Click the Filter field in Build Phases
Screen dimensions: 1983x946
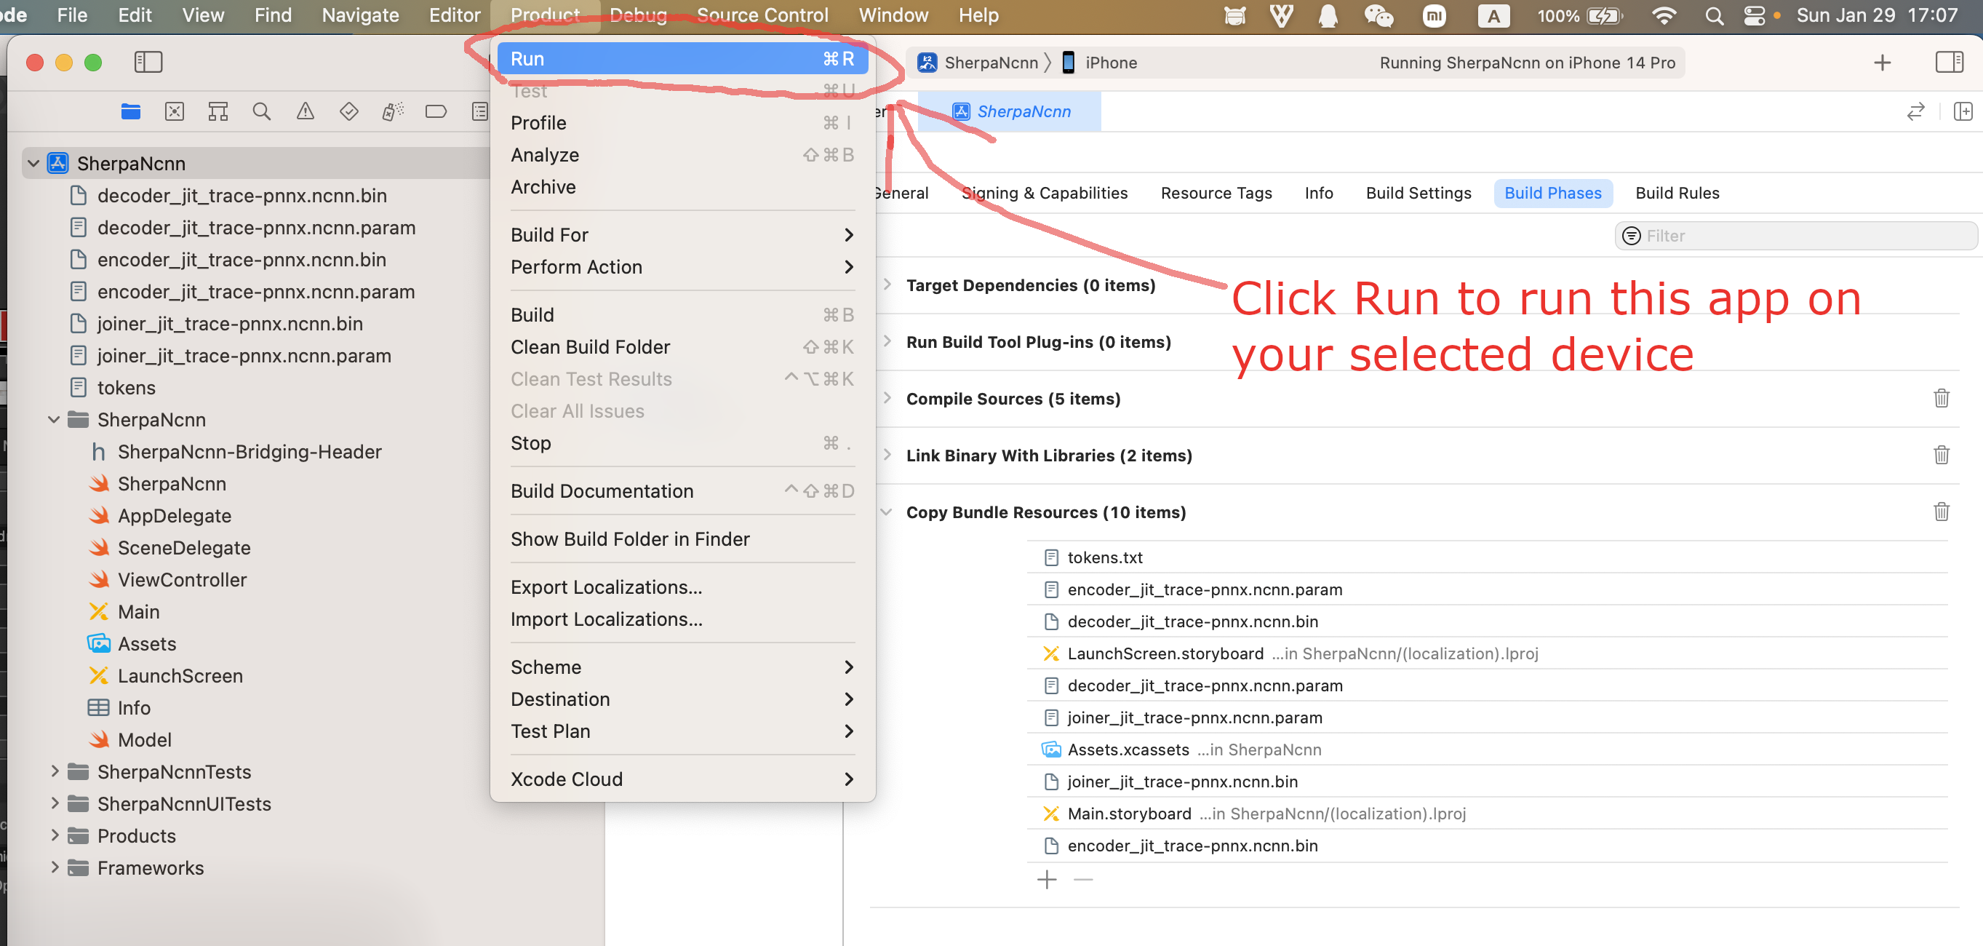click(1795, 236)
